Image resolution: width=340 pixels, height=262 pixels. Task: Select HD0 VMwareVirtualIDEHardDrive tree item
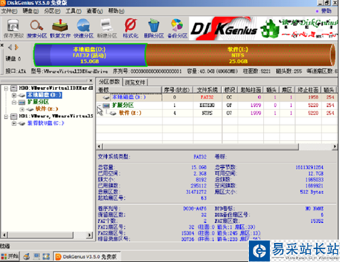click(x=56, y=88)
